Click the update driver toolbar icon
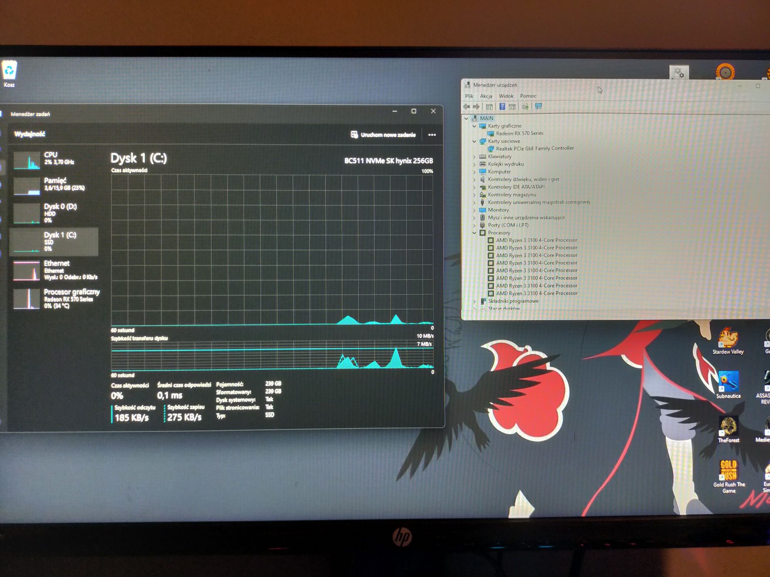 [x=525, y=107]
